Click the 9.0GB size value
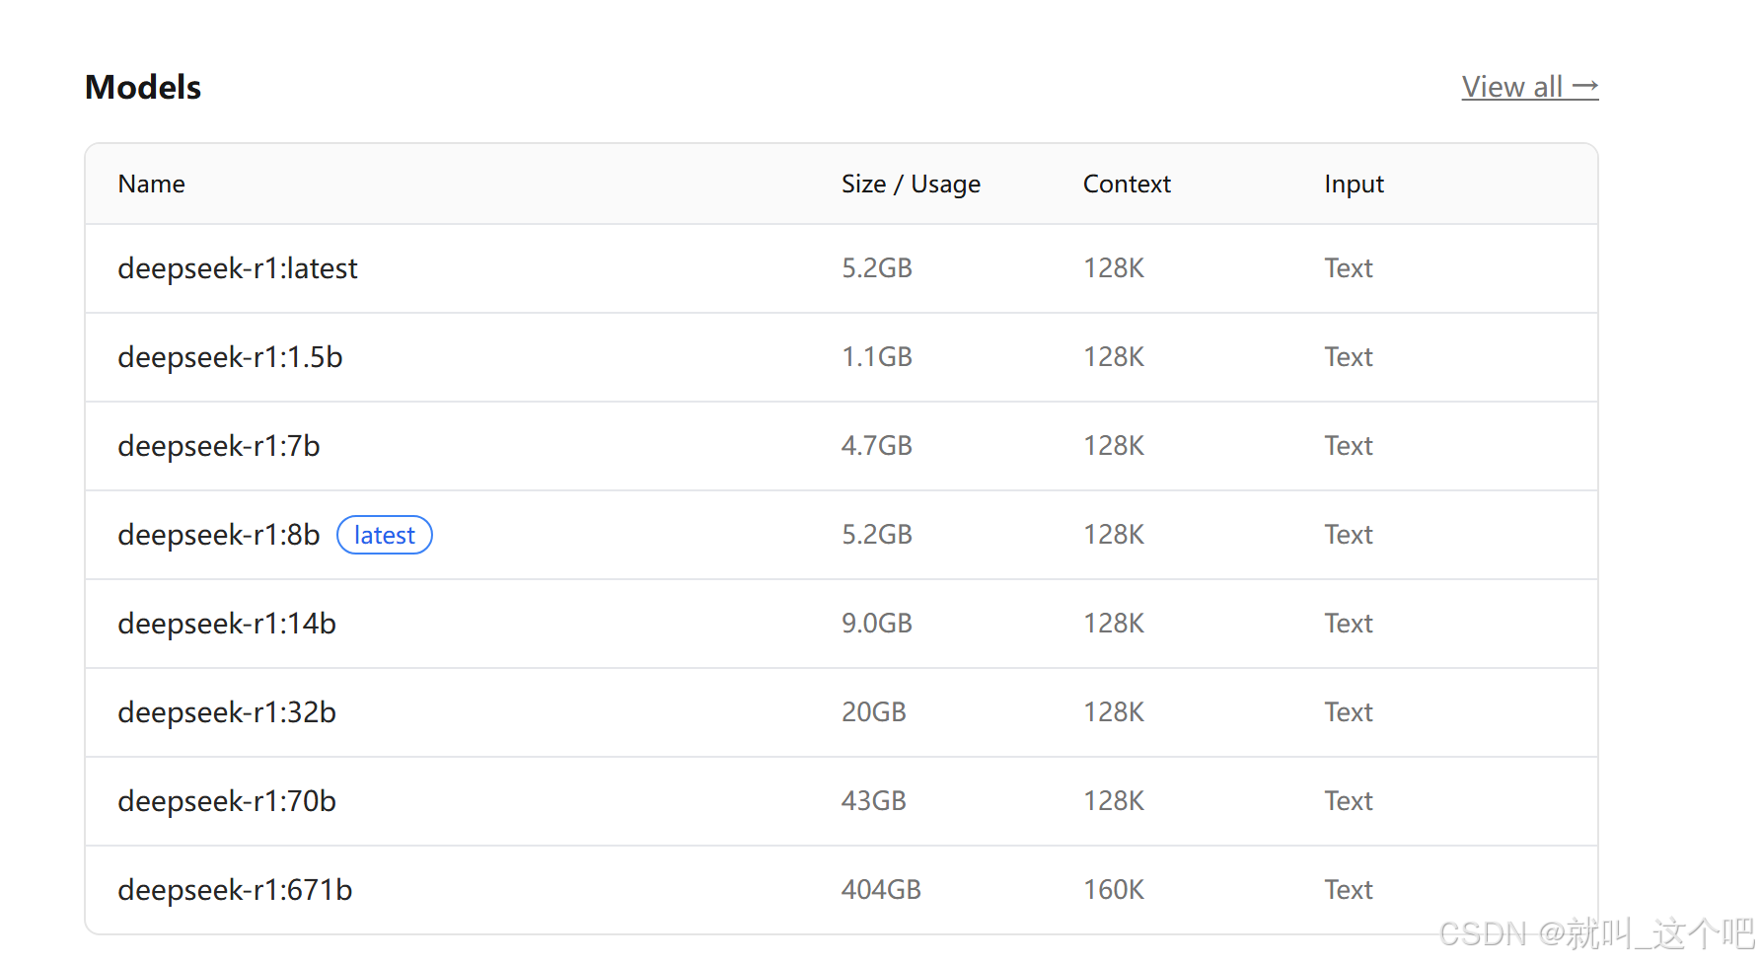 point(877,624)
